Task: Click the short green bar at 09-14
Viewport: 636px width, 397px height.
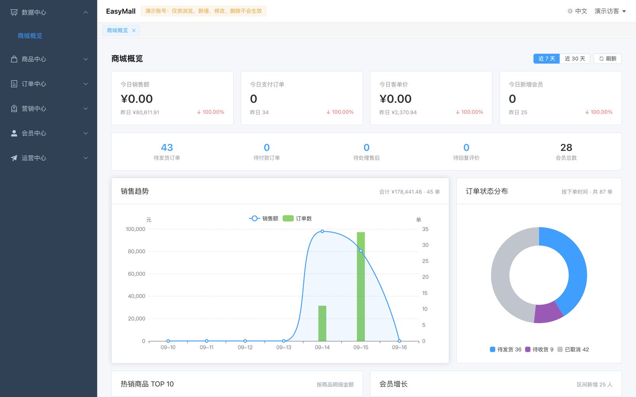Action: (x=322, y=323)
